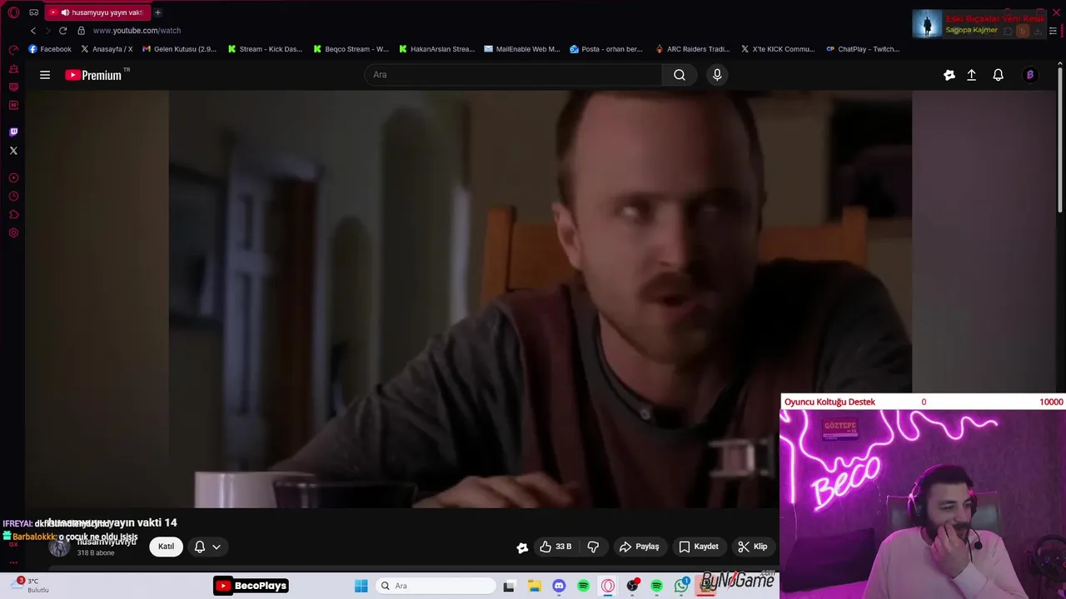
Task: Open history clock icon in Opera sidebar
Action: point(13,196)
